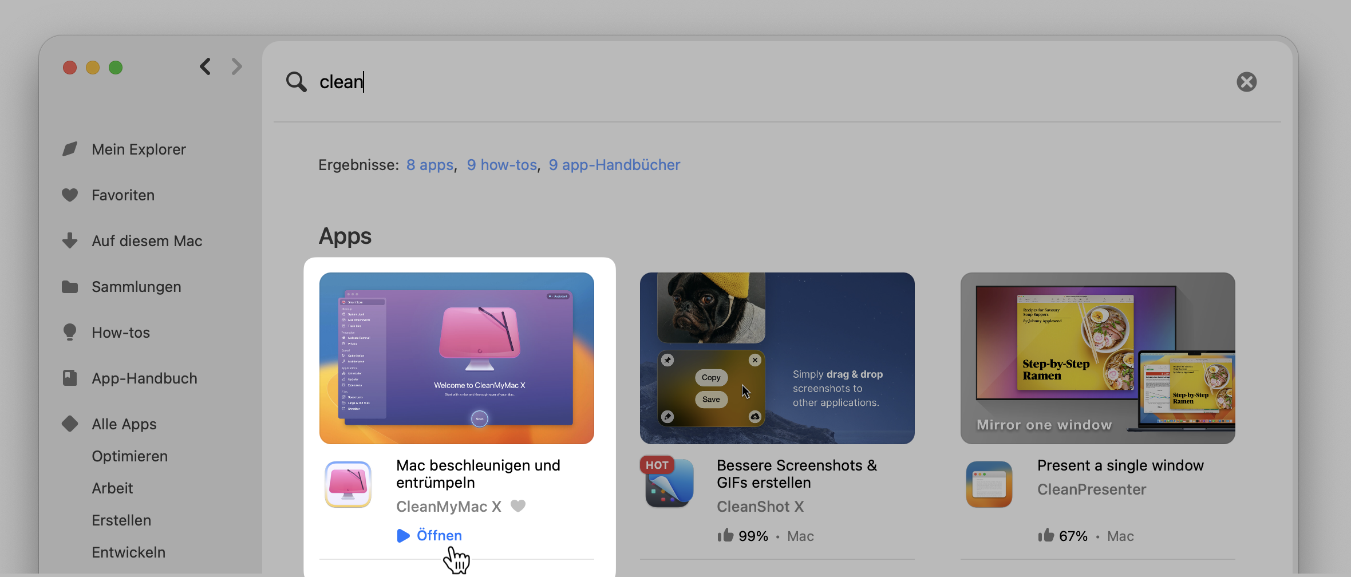Click the download arrow icon for Auf diesem Mac
Image resolution: width=1351 pixels, height=577 pixels.
point(70,240)
